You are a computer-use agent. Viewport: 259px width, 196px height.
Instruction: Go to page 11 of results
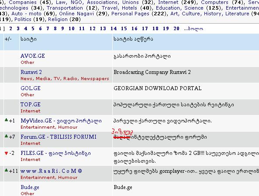pyautogui.click(x=82, y=28)
